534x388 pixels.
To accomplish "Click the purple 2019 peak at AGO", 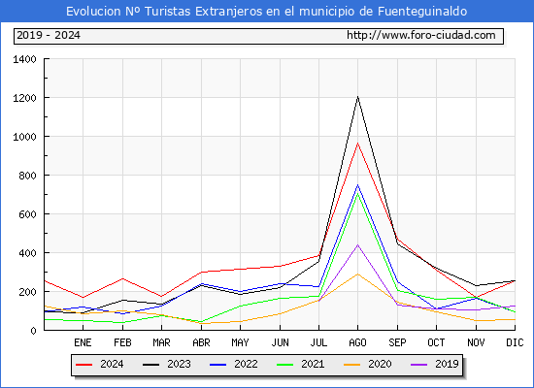I will pyautogui.click(x=357, y=244).
